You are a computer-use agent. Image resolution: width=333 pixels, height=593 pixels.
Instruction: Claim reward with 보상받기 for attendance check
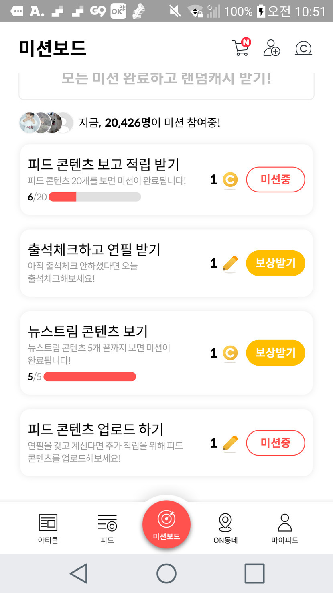tap(275, 263)
